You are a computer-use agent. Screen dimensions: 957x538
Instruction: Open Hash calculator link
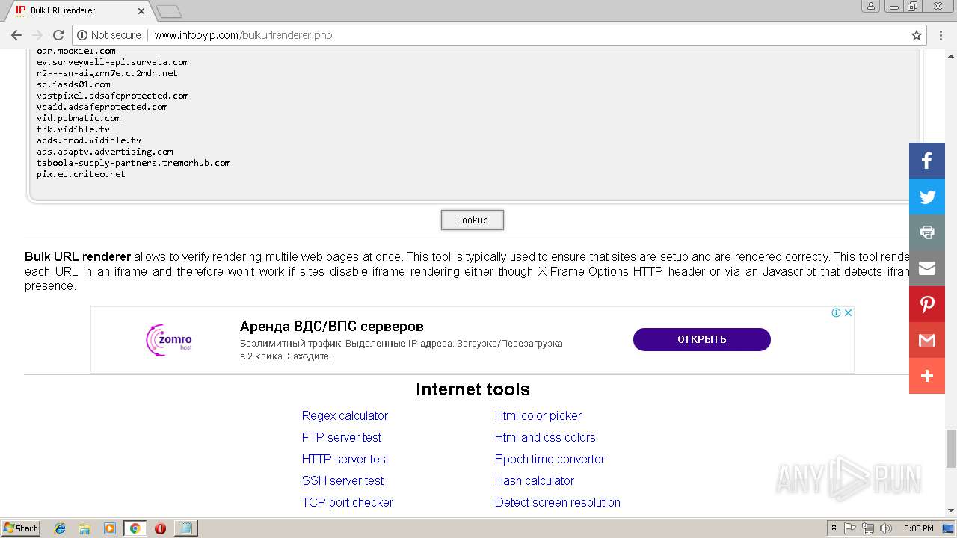pyautogui.click(x=535, y=480)
